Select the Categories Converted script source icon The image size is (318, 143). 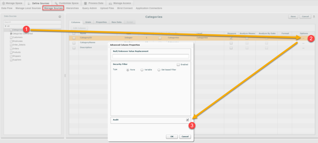click(x=11, y=34)
